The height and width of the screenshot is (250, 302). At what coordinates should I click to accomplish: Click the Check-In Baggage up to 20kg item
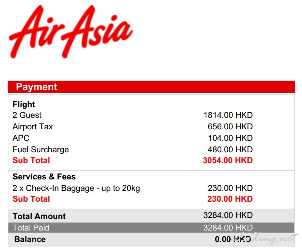[x=76, y=188]
